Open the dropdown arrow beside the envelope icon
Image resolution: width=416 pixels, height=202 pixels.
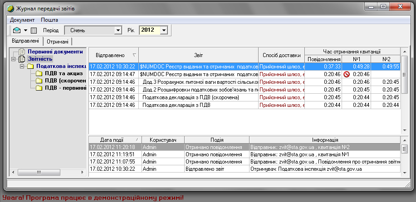(26, 30)
